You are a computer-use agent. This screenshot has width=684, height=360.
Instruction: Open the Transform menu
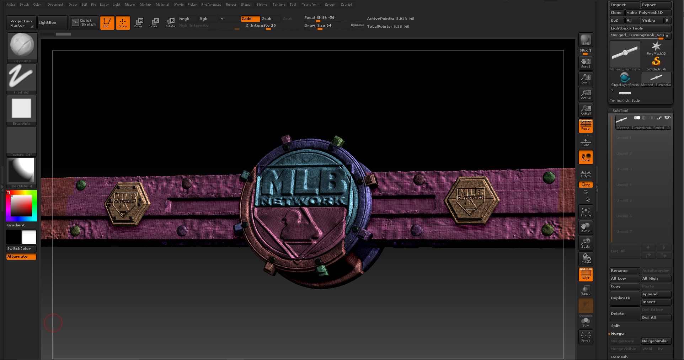(311, 5)
